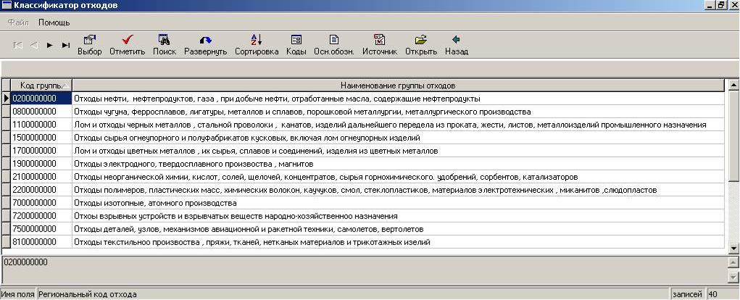Screen dimensions: 740x300
Task: Open the Сортировка sort tool
Action: tap(257, 40)
